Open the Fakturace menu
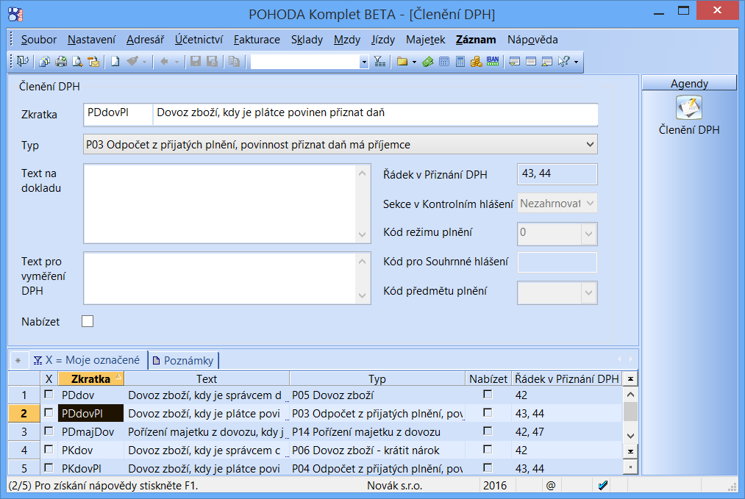The height and width of the screenshot is (499, 745). pos(257,40)
